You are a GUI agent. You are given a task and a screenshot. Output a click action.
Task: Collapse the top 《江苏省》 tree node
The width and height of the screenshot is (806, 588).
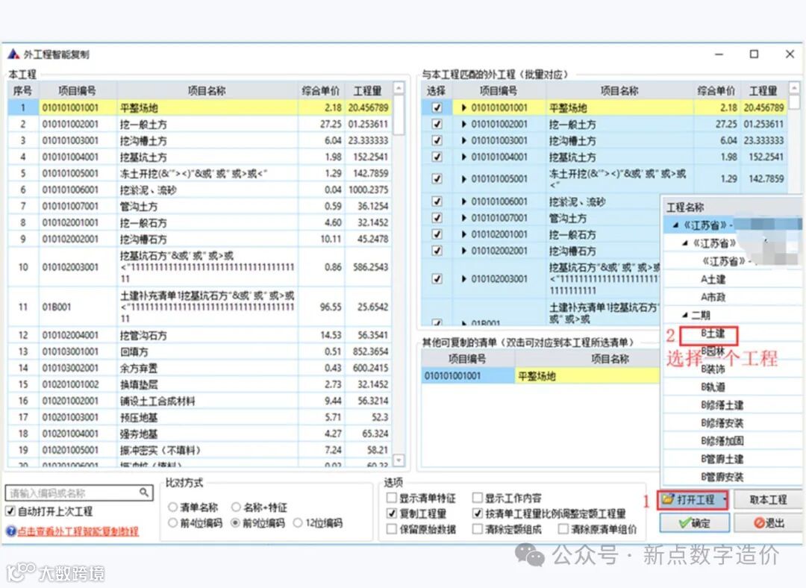click(x=675, y=225)
